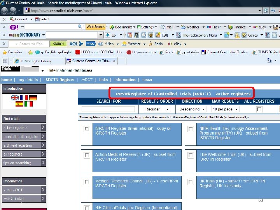280x210 pixels.
Task: Click the browser address bar
Action: pos(143,11)
